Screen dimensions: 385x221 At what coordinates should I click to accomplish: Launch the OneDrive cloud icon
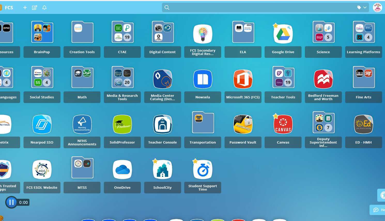[122, 169]
